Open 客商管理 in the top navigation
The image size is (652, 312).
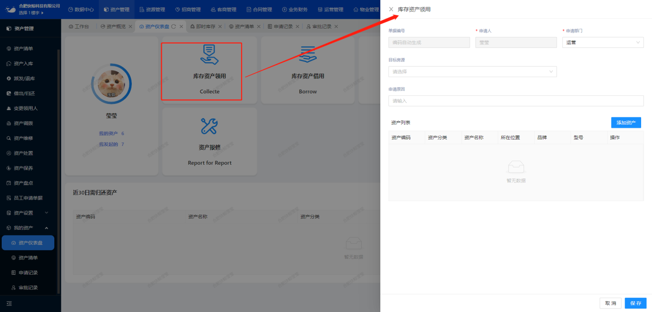pos(223,9)
